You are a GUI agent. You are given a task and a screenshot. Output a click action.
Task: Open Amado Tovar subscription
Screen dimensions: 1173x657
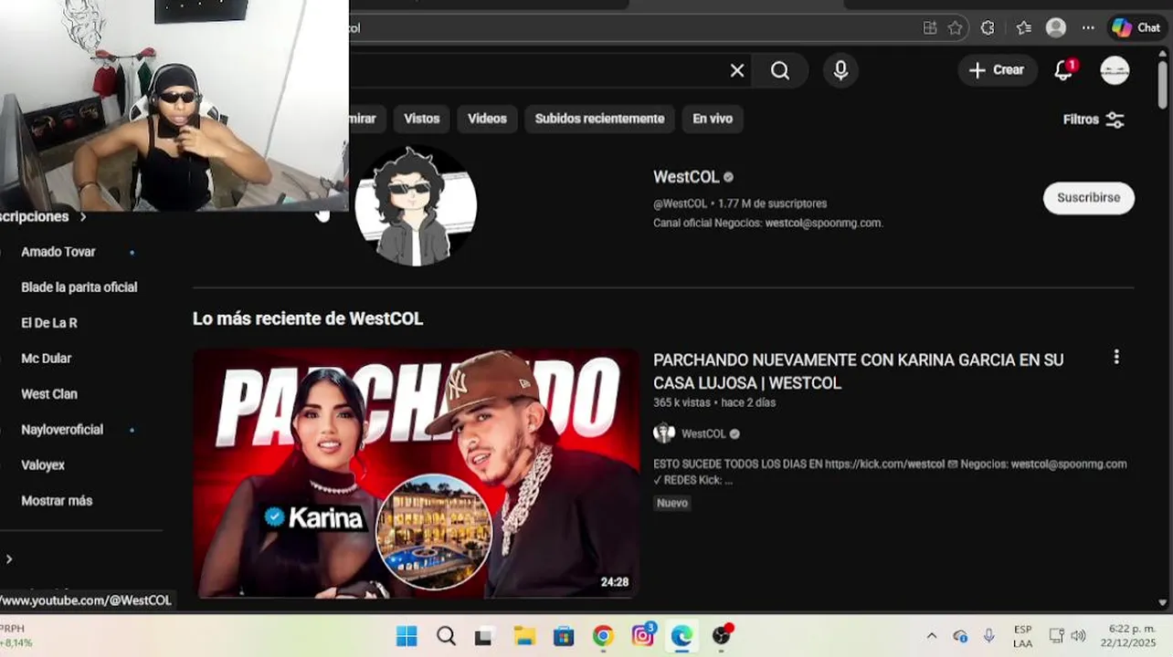(x=58, y=252)
